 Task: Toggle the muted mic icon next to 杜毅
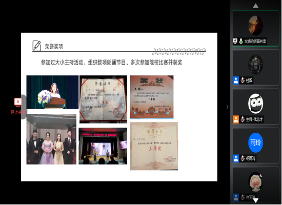pos(243,80)
